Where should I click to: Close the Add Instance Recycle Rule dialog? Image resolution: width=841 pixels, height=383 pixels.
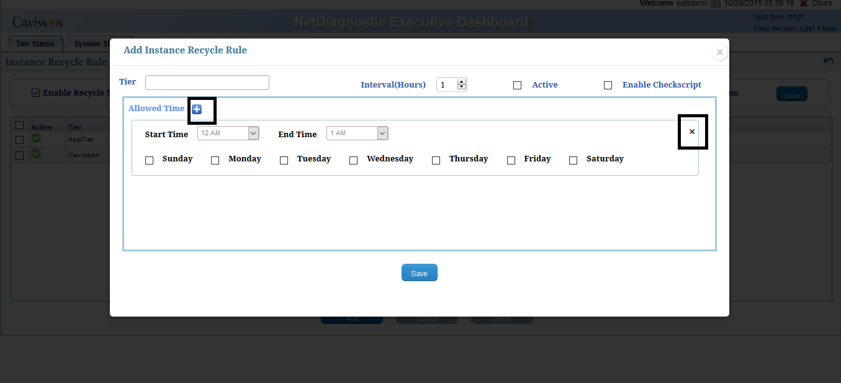coord(720,53)
